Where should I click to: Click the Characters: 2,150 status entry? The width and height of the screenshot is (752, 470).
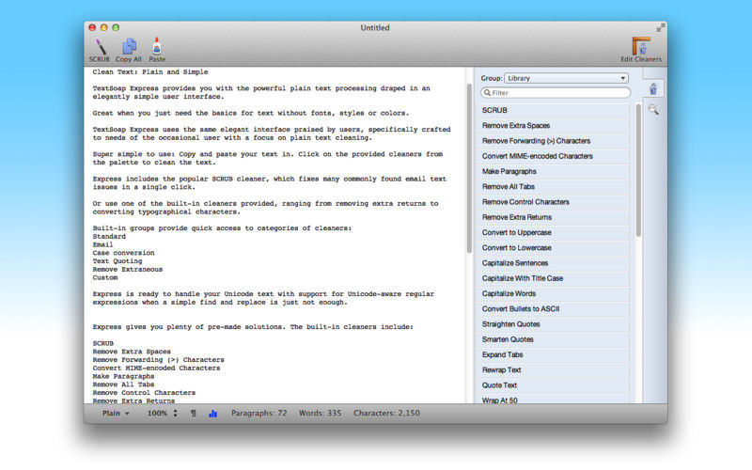click(x=386, y=413)
